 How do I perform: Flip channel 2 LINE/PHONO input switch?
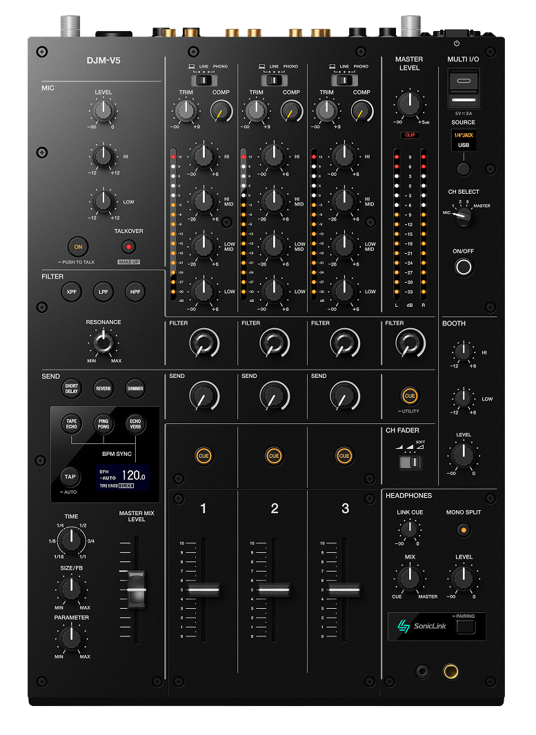[274, 80]
